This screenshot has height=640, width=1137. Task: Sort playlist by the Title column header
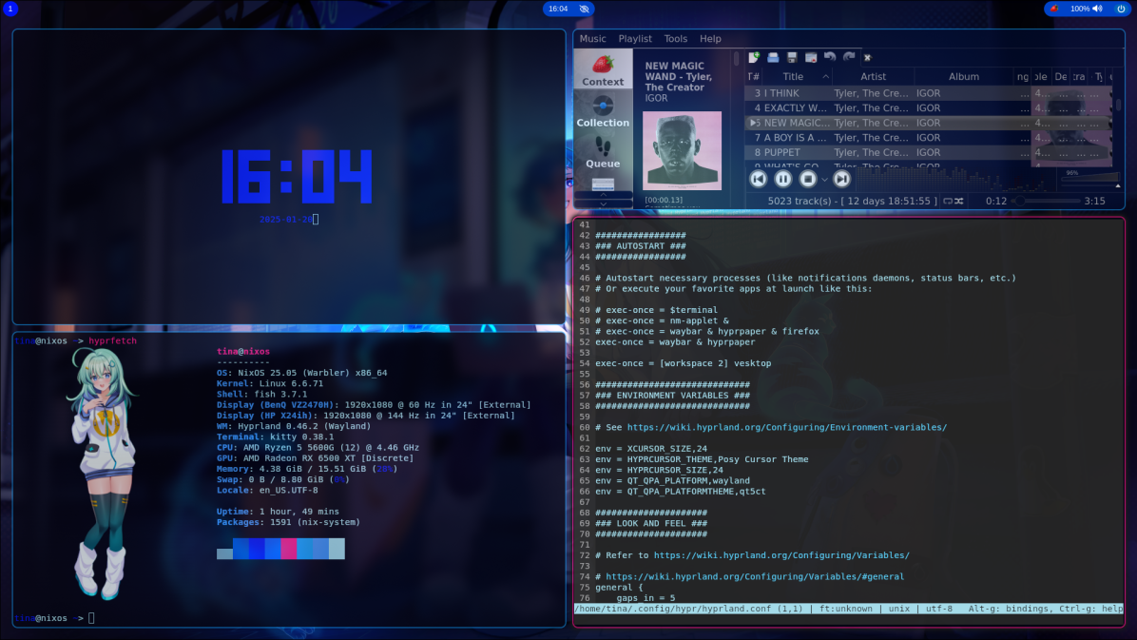point(793,77)
